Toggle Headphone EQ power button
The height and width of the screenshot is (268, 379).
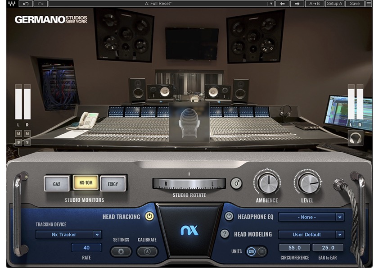[x=229, y=216]
